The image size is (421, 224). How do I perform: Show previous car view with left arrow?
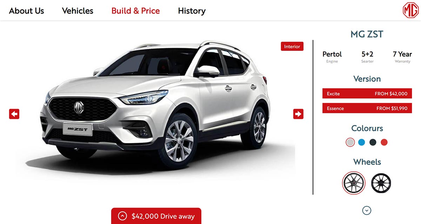(14, 114)
